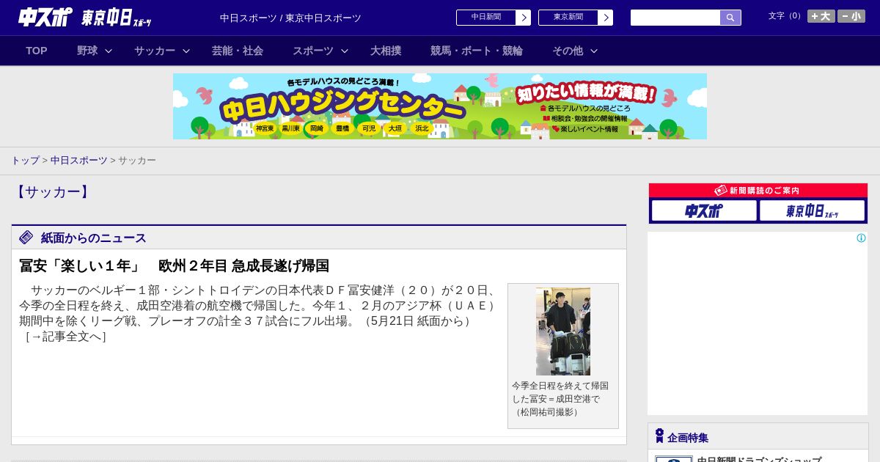The image size is (880, 462).
Task: Focus the site search input field
Action: tap(675, 18)
